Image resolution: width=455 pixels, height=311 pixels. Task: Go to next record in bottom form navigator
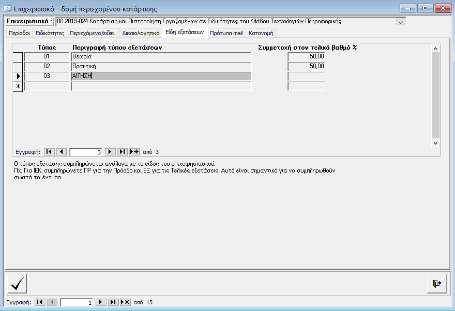pyautogui.click(x=101, y=302)
